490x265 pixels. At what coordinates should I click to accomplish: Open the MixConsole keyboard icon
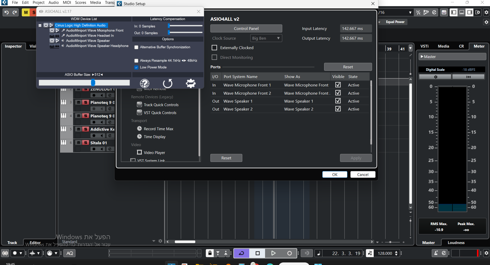click(444, 12)
